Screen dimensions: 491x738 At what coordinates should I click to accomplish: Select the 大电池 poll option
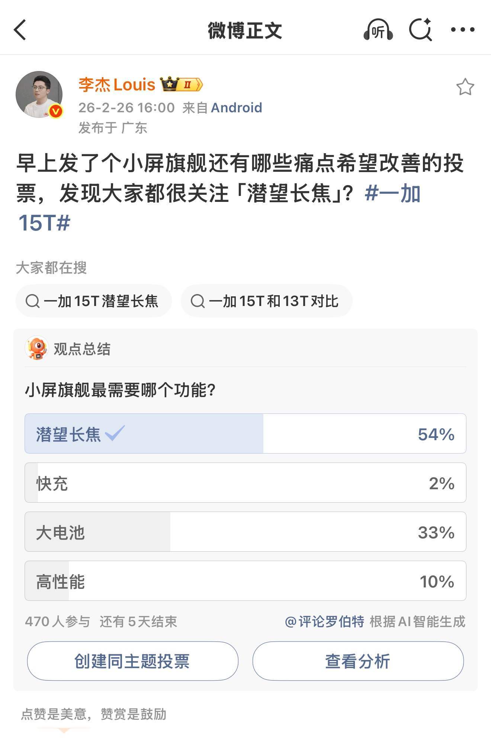pos(245,532)
